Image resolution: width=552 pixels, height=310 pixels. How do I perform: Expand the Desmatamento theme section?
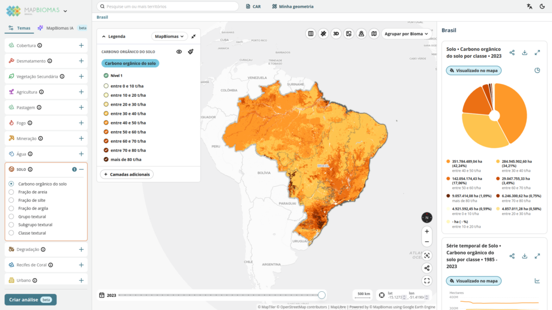click(x=81, y=61)
